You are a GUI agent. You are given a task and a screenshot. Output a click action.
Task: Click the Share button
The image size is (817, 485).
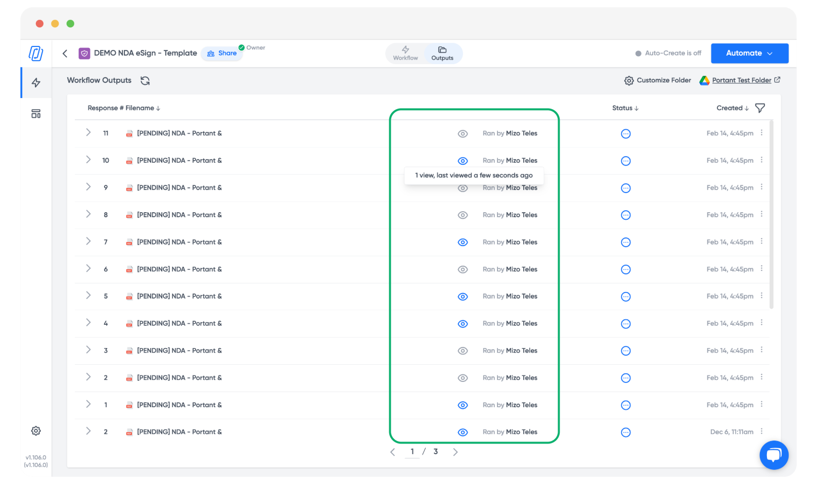tap(222, 54)
